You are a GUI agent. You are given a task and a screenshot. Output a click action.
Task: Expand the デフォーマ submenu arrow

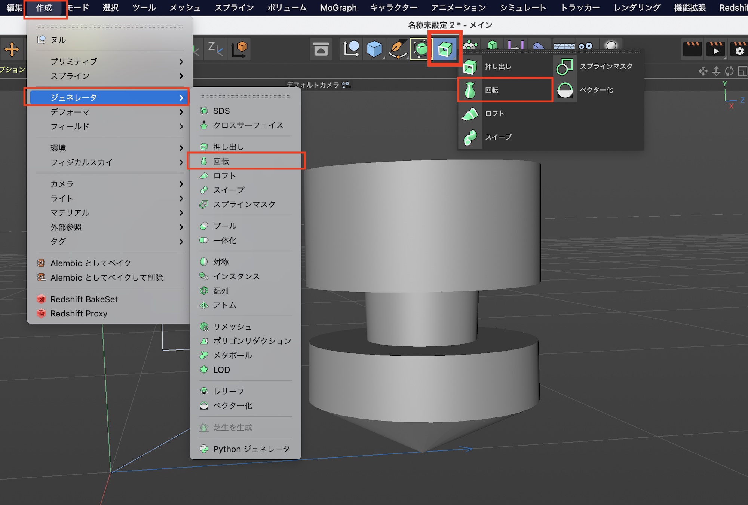click(181, 112)
